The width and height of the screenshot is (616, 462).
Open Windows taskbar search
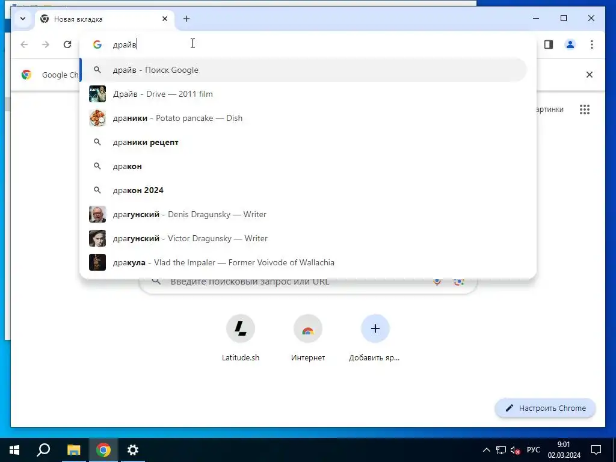[x=43, y=450]
